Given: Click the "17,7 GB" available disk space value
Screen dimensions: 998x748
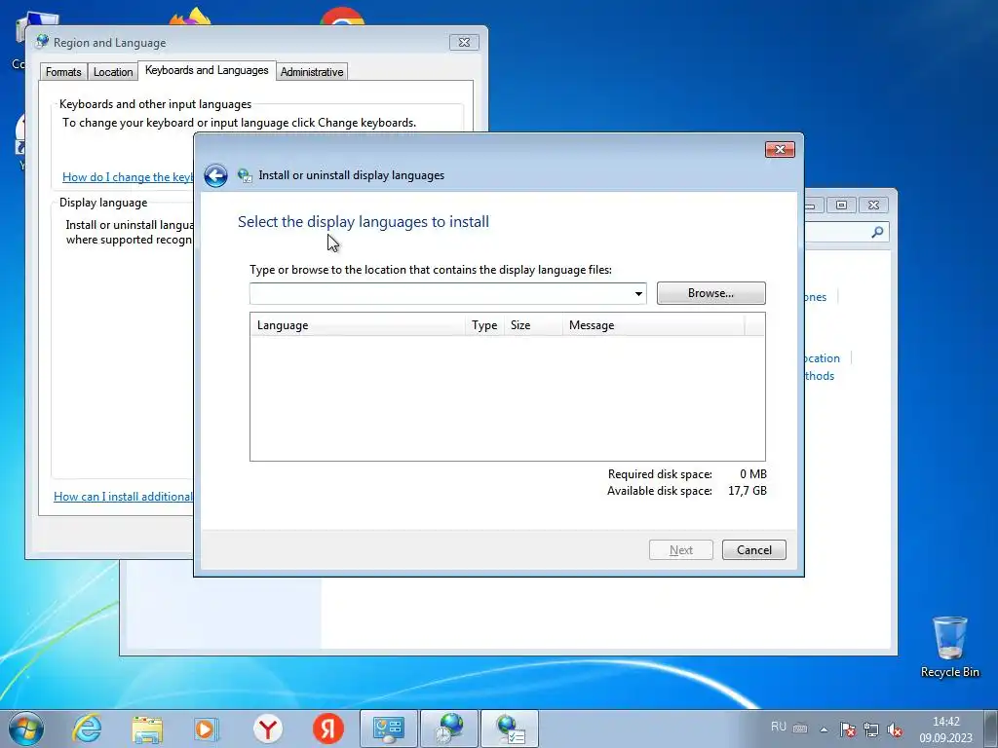Looking at the screenshot, I should point(748,491).
